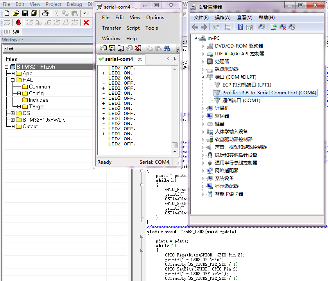Click the terminal scrollbar down arrow
328x281 pixels.
point(175,152)
